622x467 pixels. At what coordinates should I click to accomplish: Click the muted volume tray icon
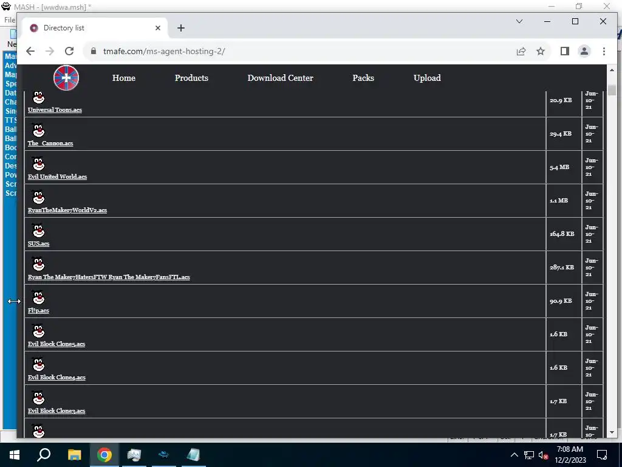[544, 455]
